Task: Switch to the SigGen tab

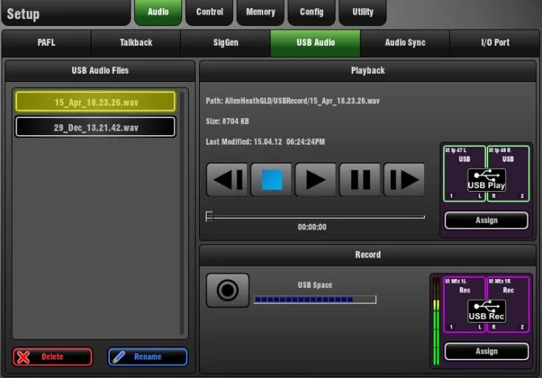Action: click(226, 43)
